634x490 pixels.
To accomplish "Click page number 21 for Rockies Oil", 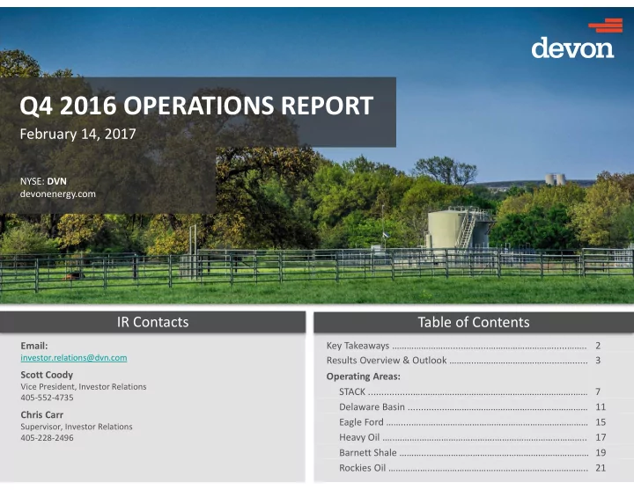I will (x=601, y=468).
